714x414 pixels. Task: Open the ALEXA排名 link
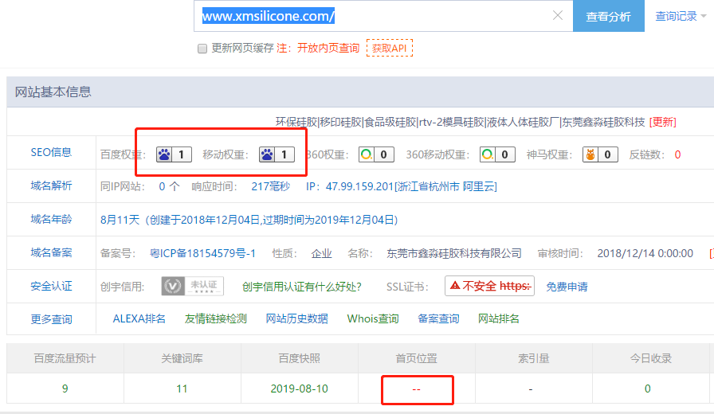(139, 319)
